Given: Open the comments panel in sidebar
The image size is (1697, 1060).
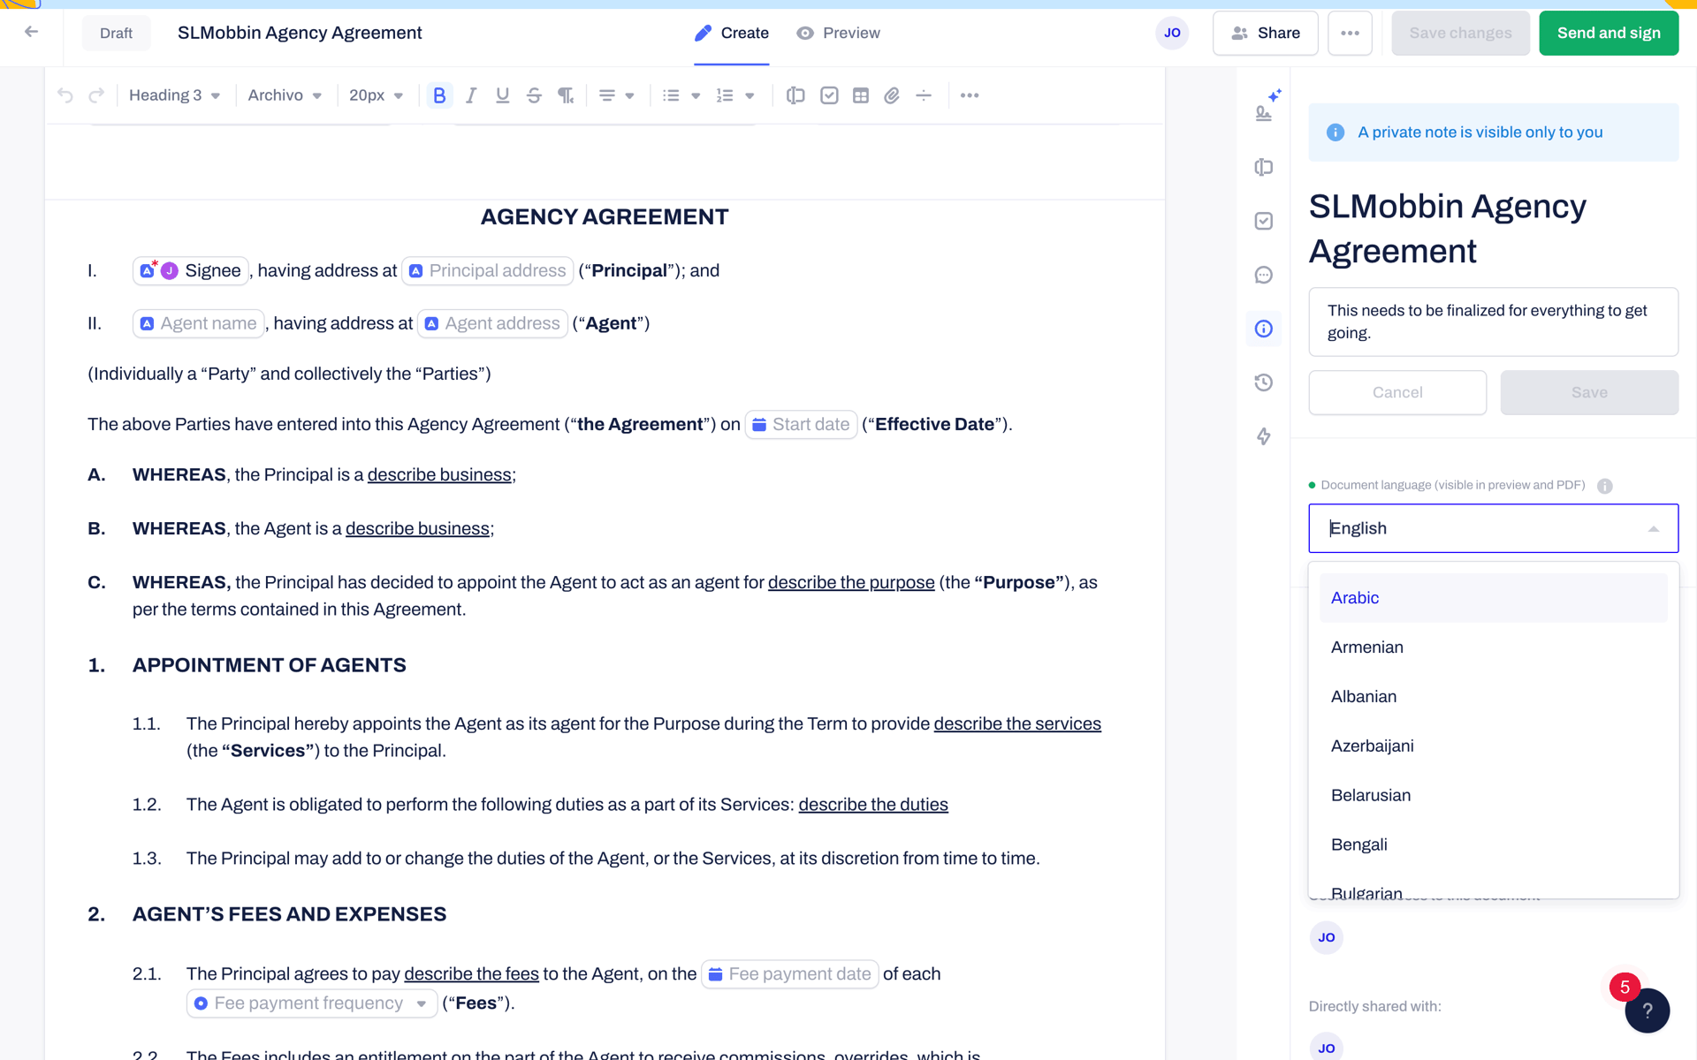Looking at the screenshot, I should [1264, 275].
